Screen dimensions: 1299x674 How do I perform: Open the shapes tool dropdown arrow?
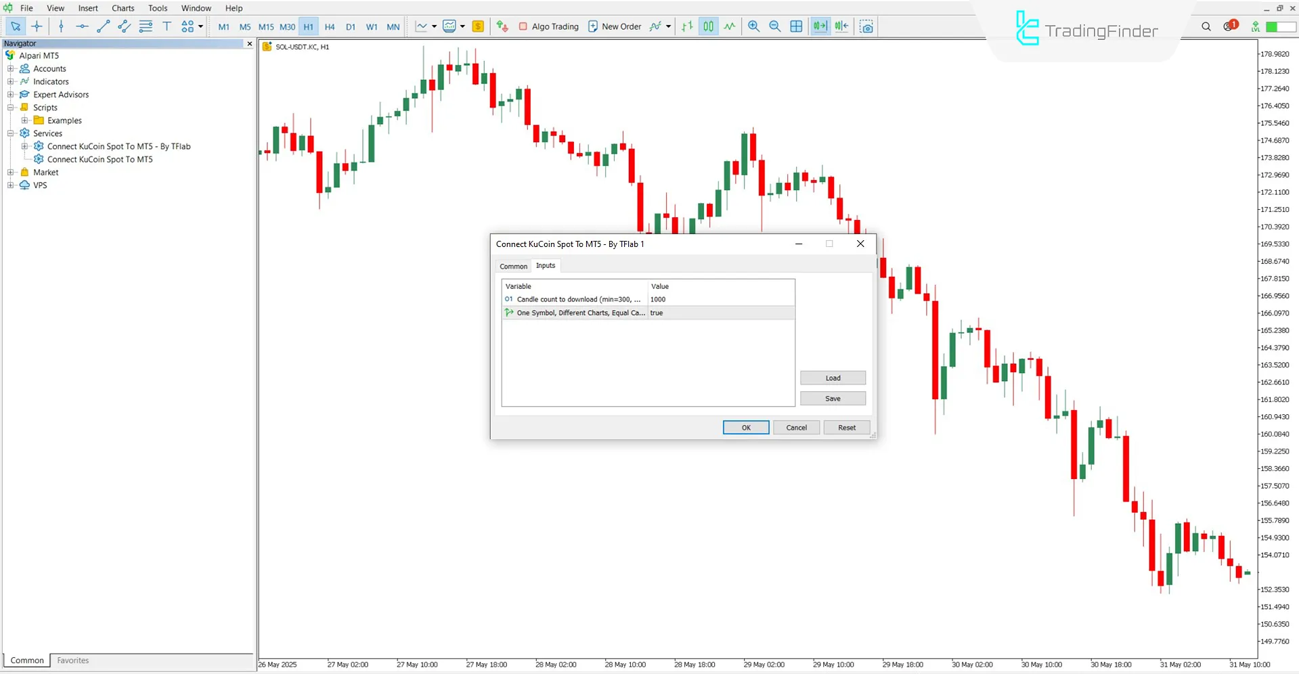(x=201, y=26)
